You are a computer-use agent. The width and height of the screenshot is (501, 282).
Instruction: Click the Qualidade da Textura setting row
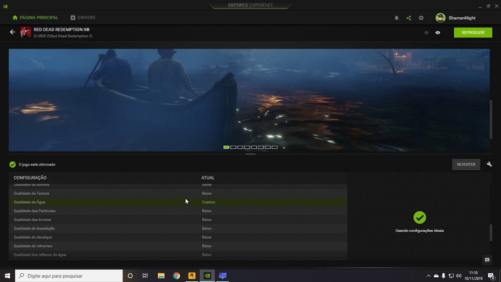click(178, 193)
